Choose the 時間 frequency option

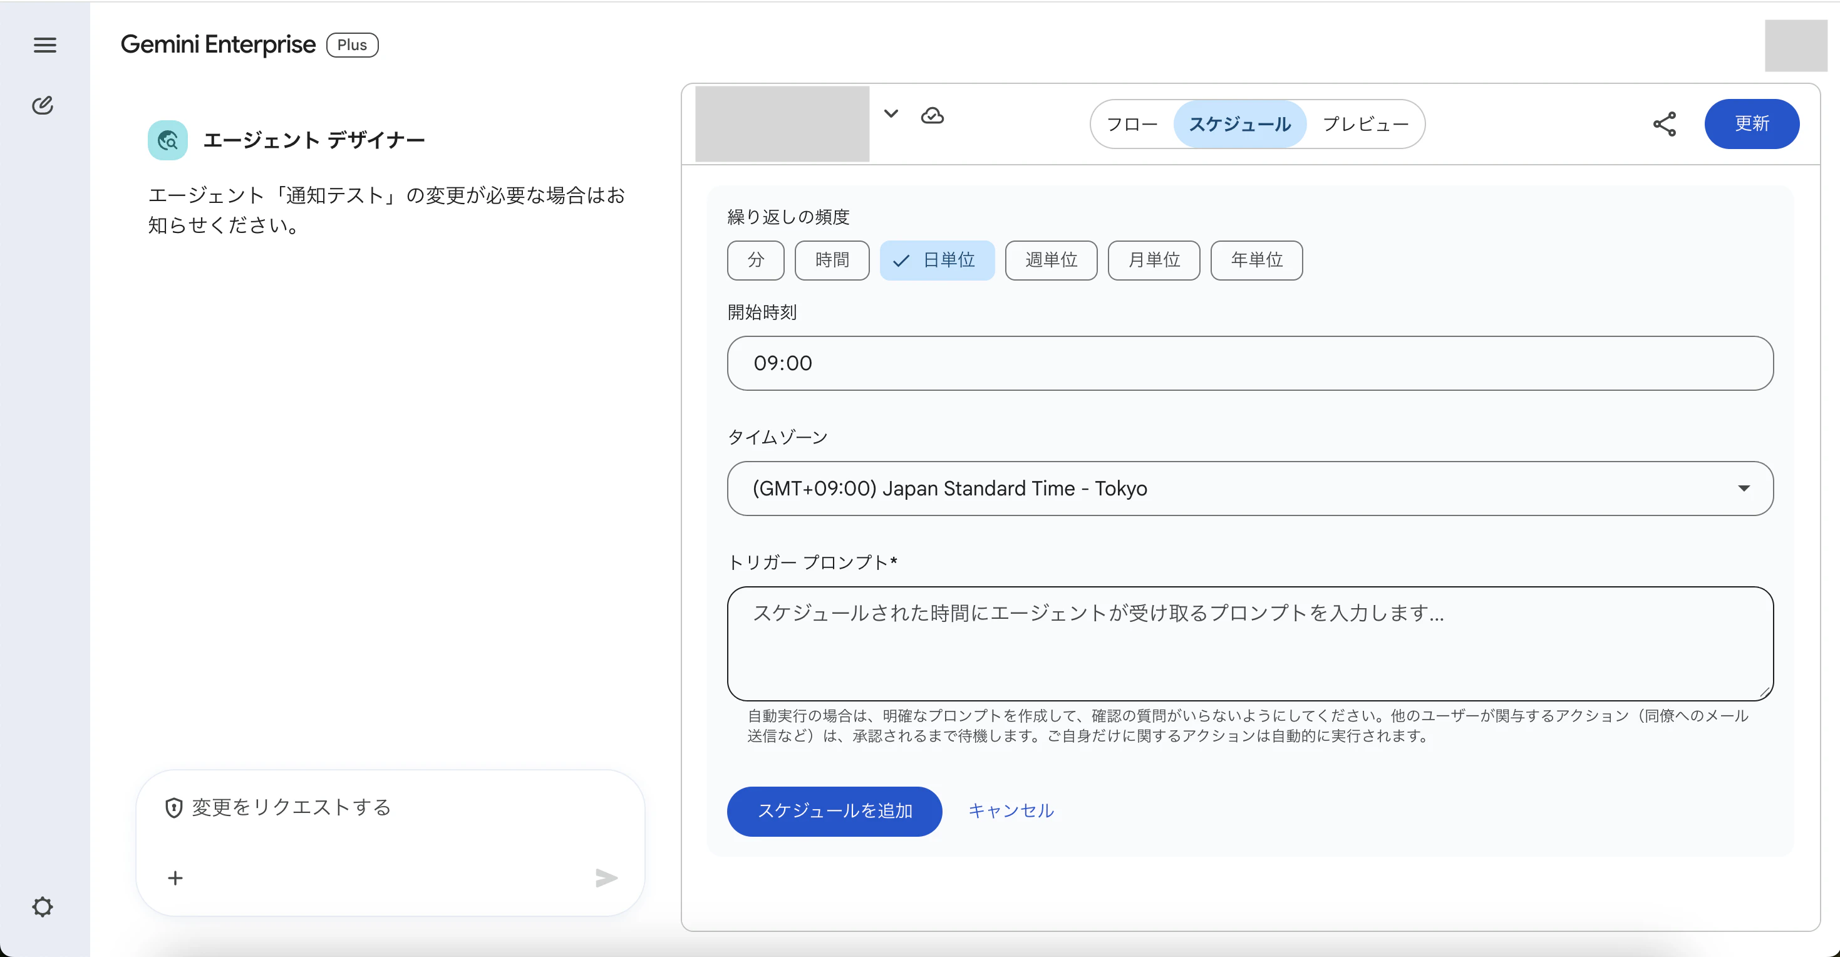(x=832, y=260)
